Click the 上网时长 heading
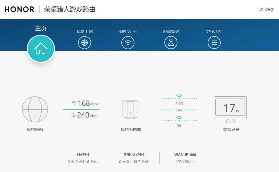The image size is (279, 172). pyautogui.click(x=83, y=155)
